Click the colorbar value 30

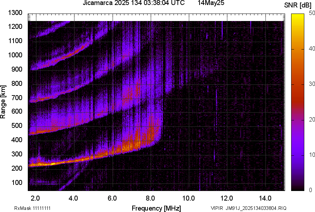tap(312, 84)
